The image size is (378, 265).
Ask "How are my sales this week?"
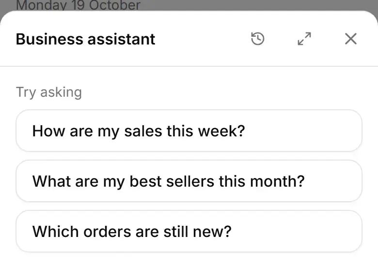point(189,131)
